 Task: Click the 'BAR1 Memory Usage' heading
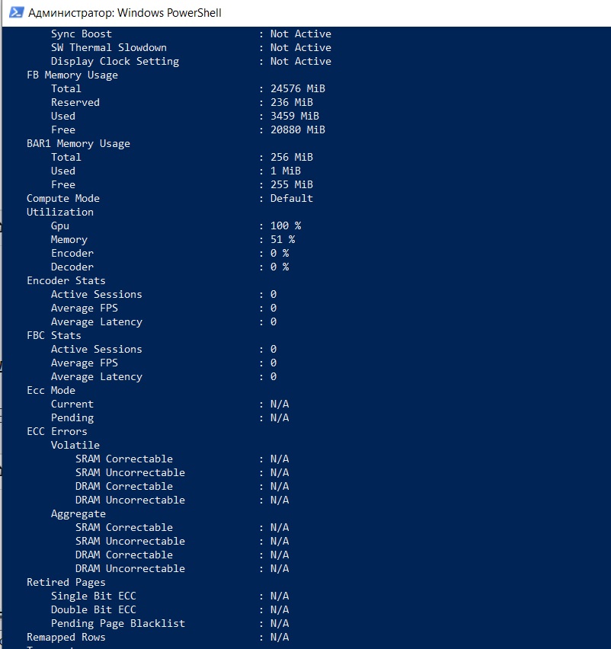(78, 143)
